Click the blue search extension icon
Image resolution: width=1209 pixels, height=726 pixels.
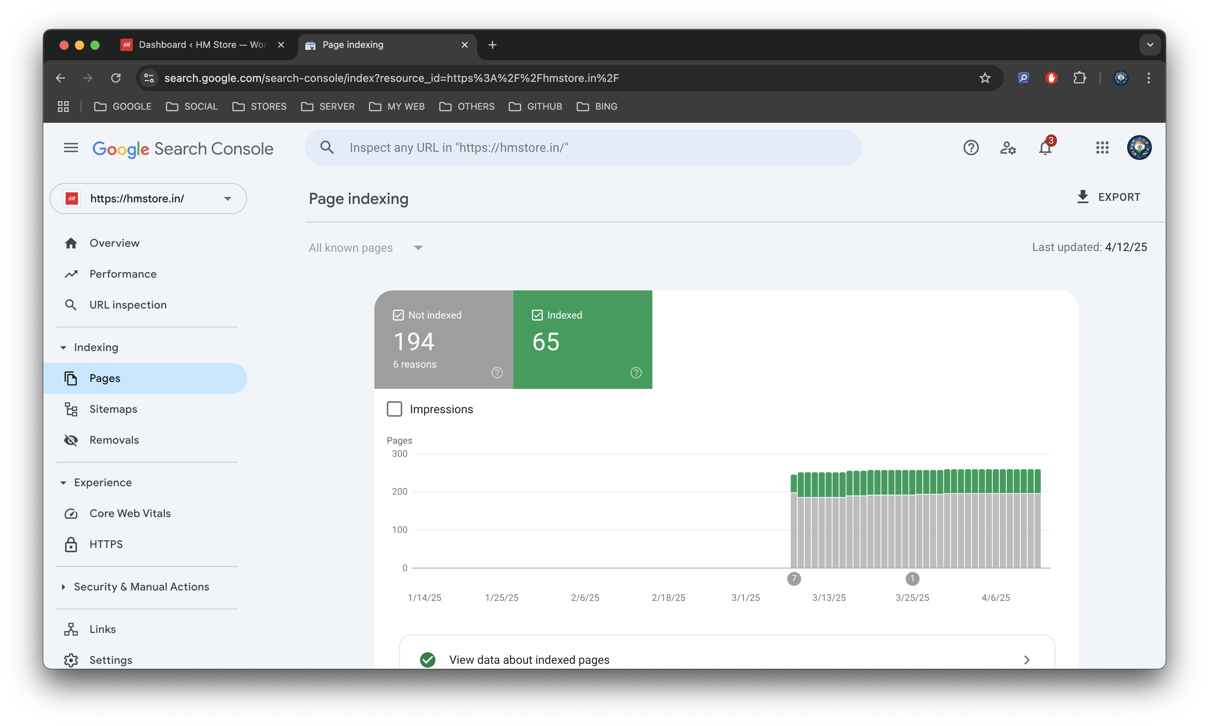coord(1023,78)
